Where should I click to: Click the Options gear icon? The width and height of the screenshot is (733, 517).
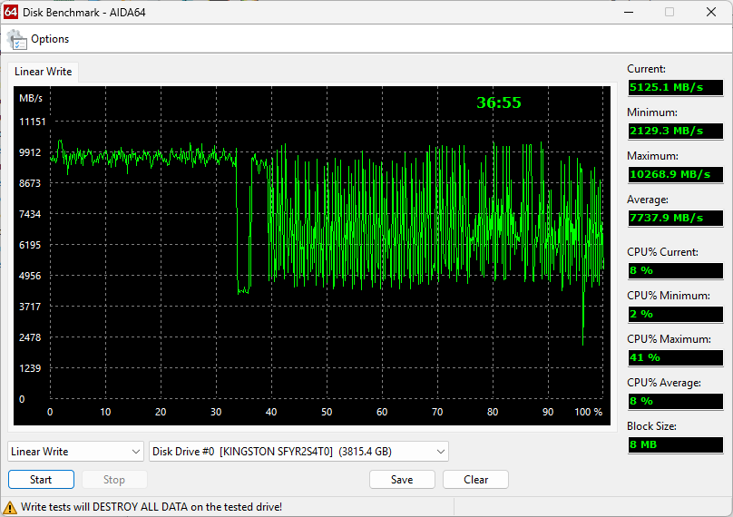pos(16,39)
